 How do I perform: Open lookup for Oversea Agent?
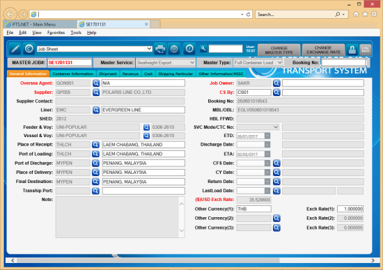tap(96, 84)
